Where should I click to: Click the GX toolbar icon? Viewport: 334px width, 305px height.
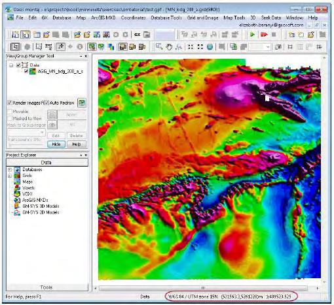(137, 35)
